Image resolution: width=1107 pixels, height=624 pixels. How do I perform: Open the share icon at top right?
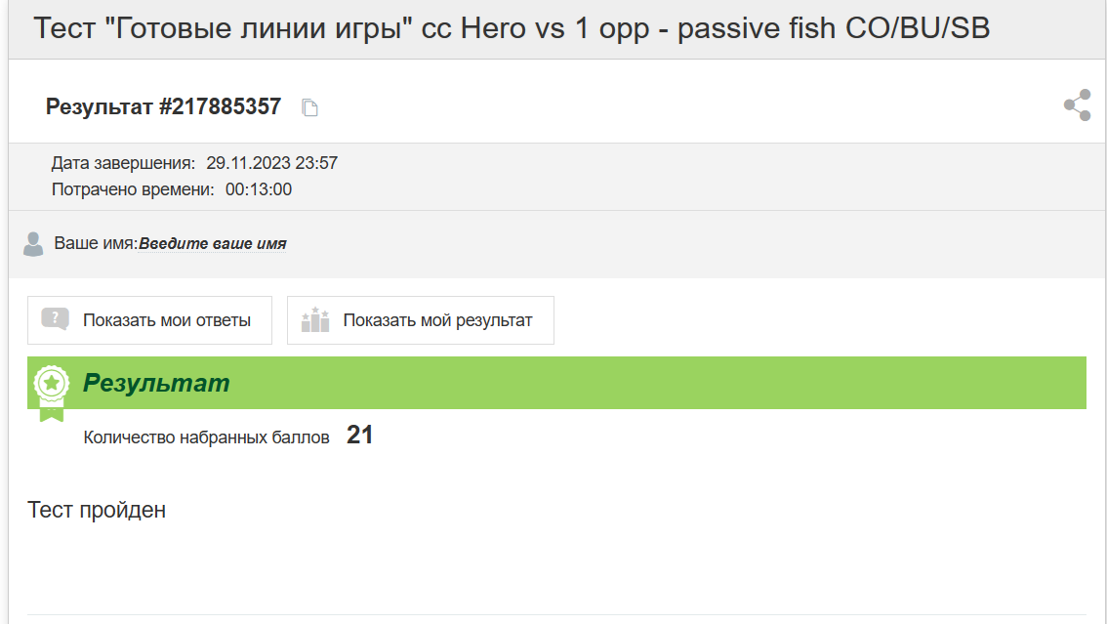[1078, 105]
